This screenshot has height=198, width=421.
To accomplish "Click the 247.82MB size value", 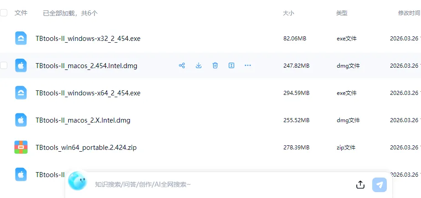I will pyautogui.click(x=297, y=66).
